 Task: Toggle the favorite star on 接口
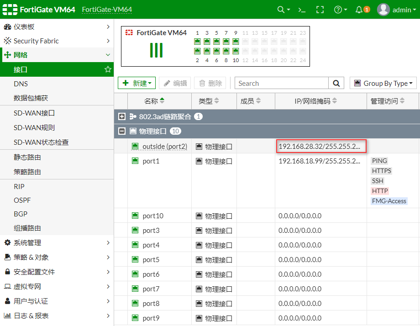(108, 69)
